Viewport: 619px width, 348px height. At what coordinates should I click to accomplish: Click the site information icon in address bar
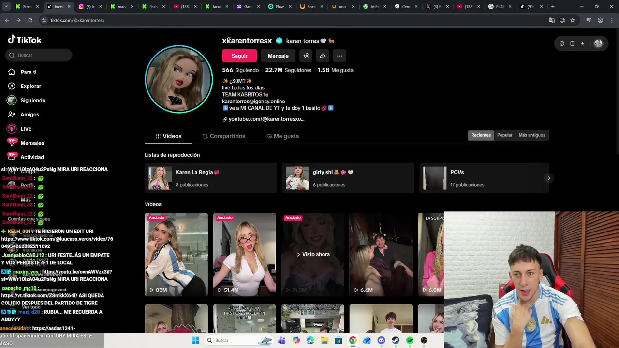[x=44, y=20]
